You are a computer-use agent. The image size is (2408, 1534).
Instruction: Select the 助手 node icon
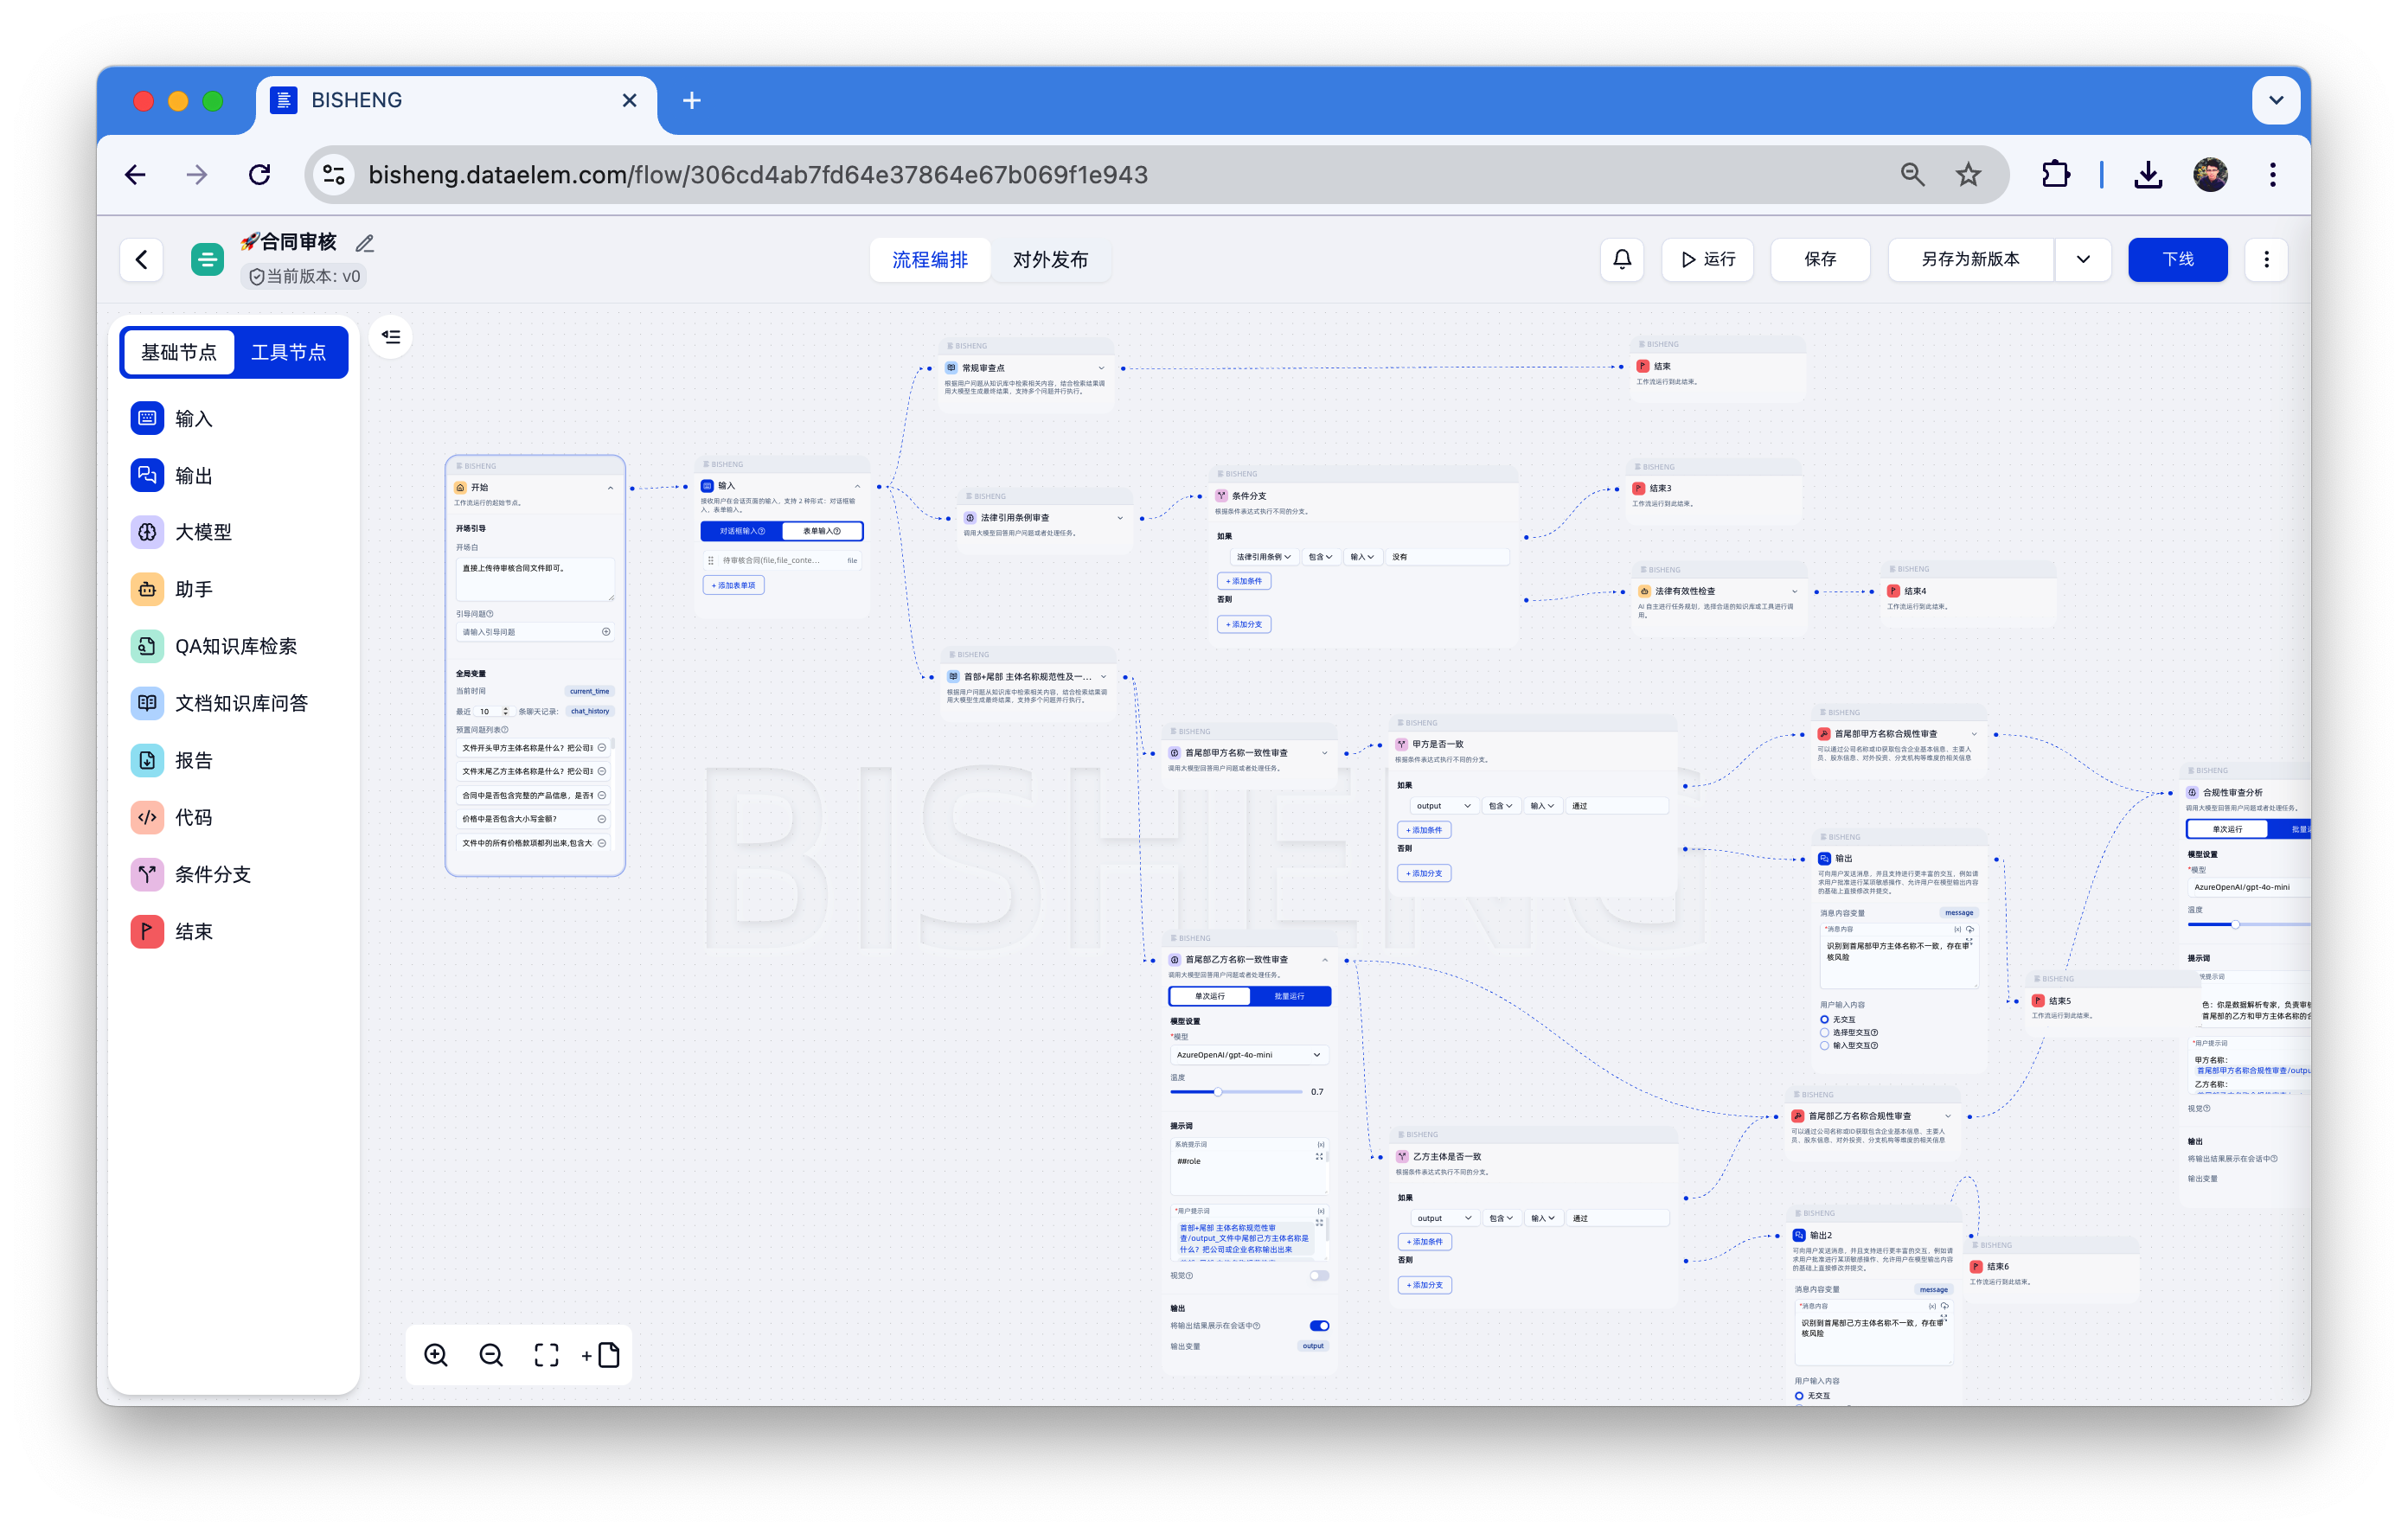click(x=147, y=589)
